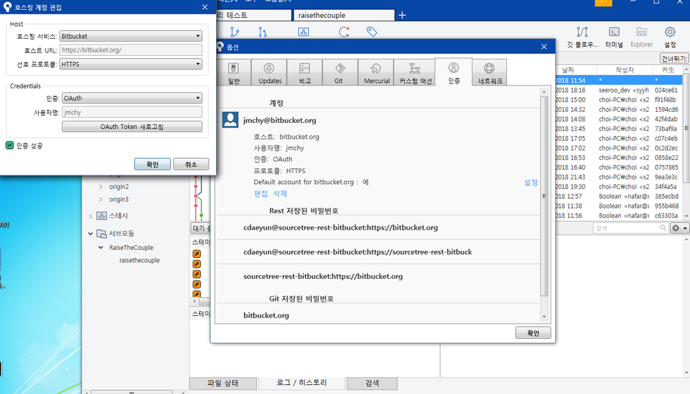Select the Mercurial options tab
Viewport: 690px width, 394px height.
[376, 72]
